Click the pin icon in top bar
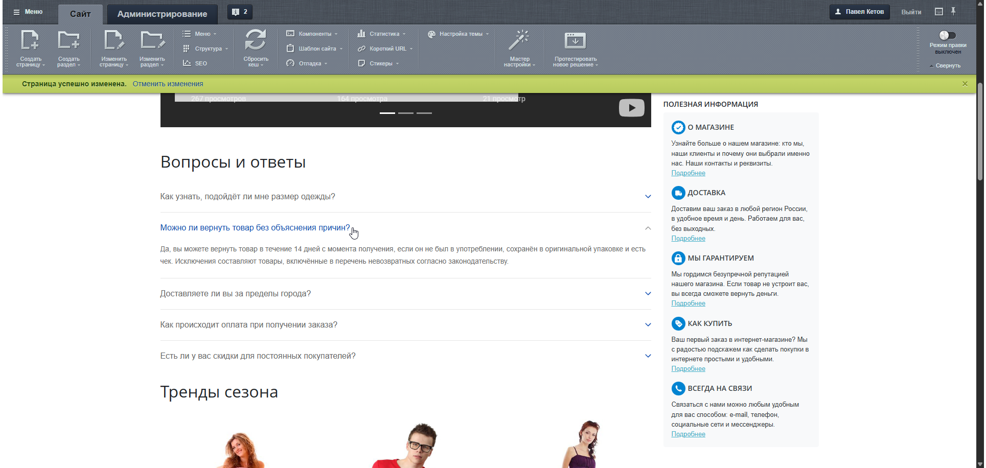The height and width of the screenshot is (468, 986). click(953, 11)
